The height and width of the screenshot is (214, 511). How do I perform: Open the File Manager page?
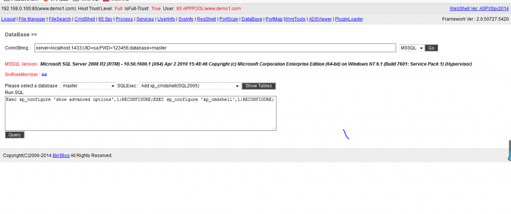point(32,19)
